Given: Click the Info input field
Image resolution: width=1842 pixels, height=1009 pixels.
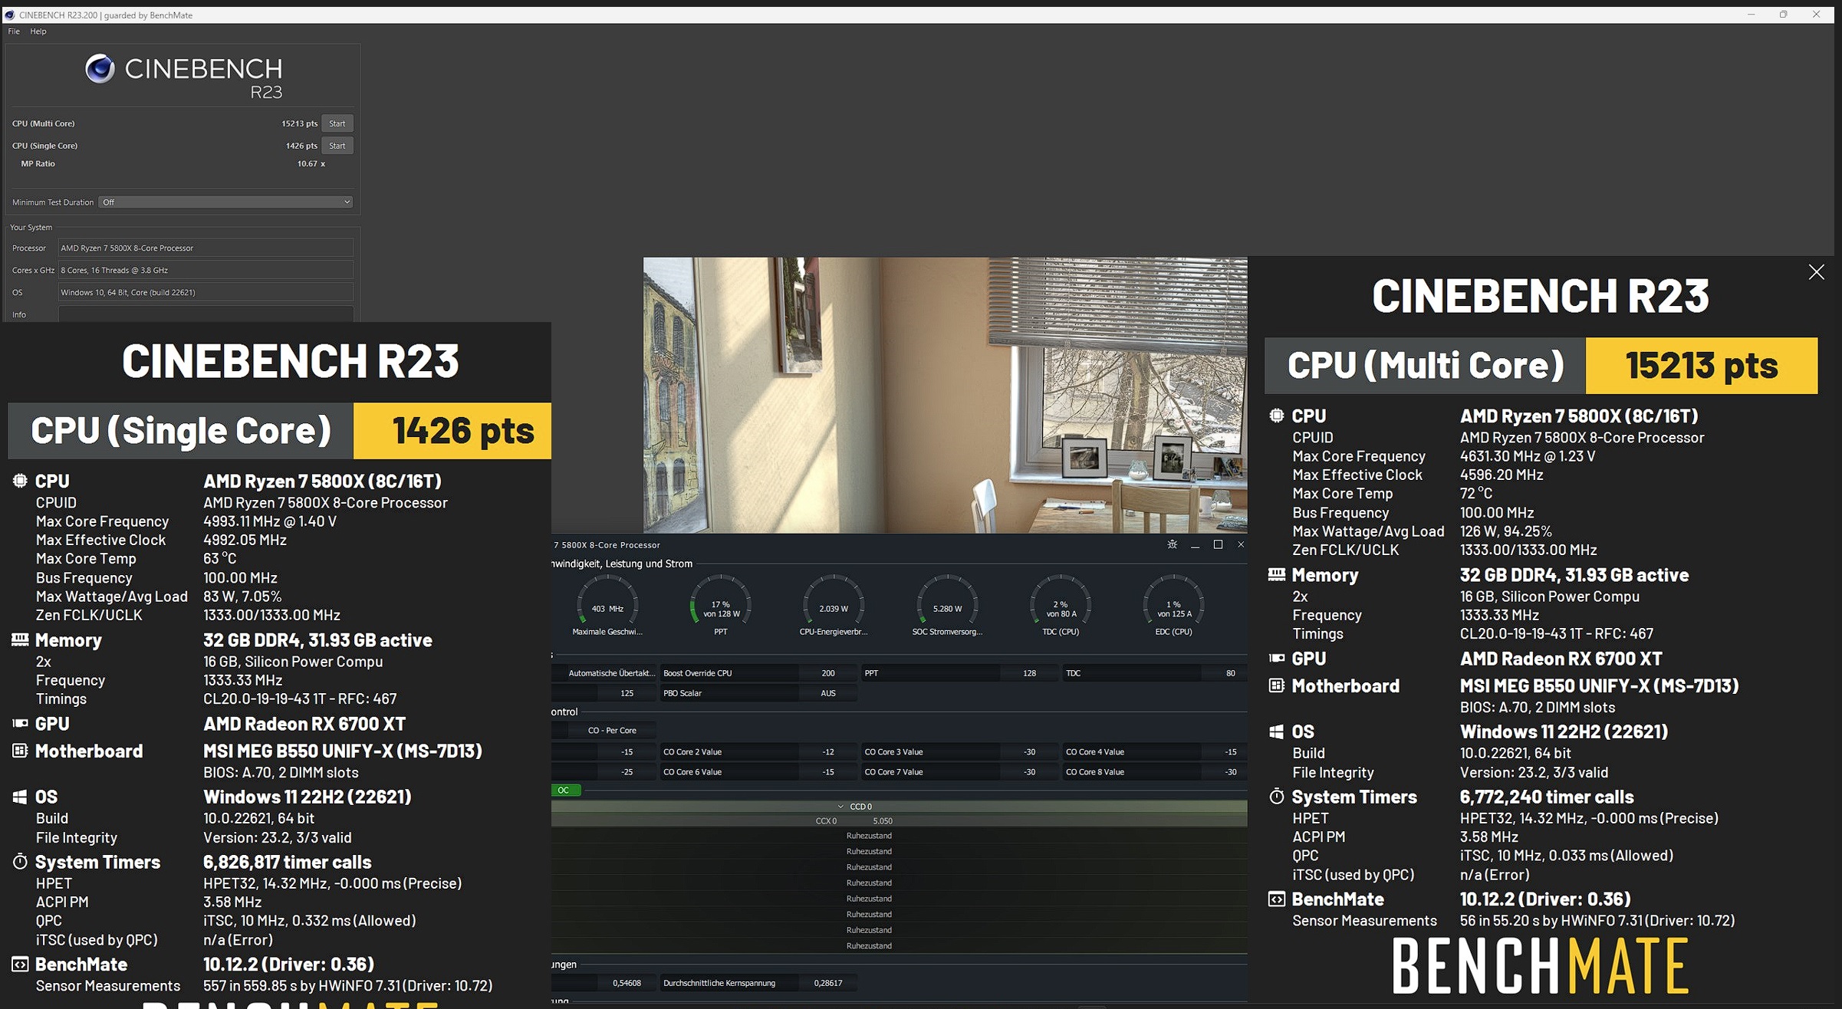Looking at the screenshot, I should pyautogui.click(x=206, y=314).
